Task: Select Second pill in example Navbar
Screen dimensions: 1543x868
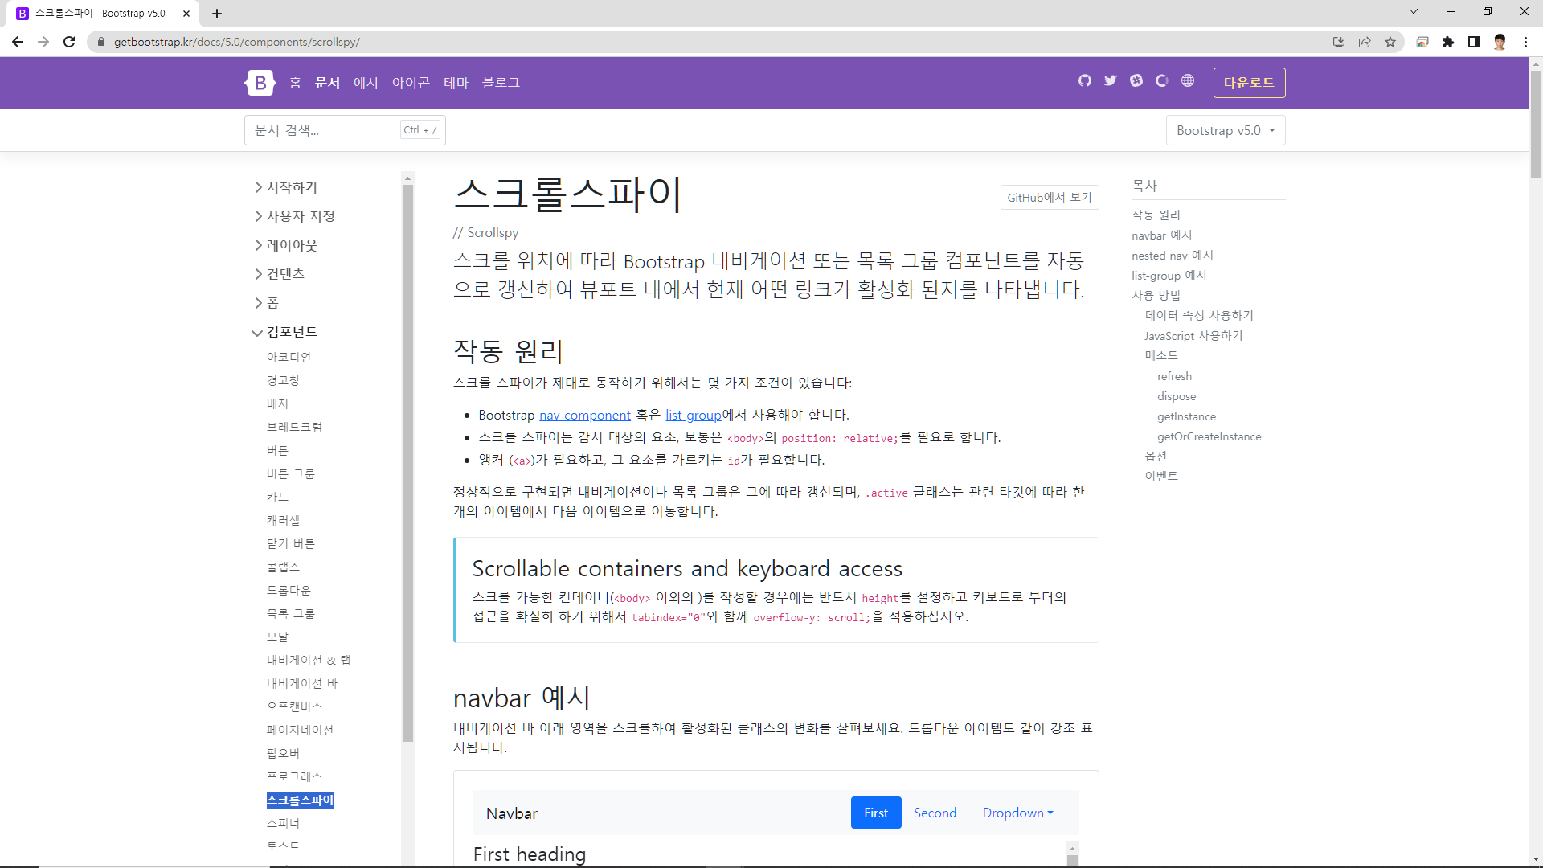Action: pos(935,813)
